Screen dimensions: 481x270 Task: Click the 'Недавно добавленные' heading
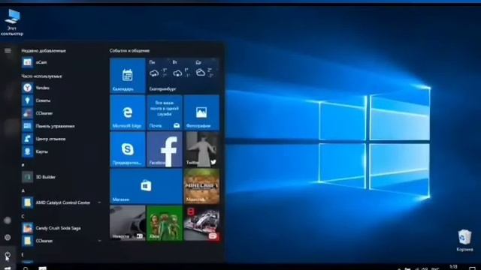click(x=44, y=51)
